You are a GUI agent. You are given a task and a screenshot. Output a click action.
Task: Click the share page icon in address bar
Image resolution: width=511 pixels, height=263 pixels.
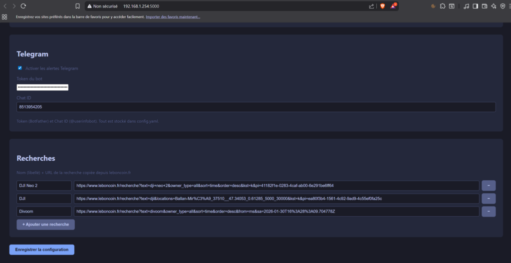[371, 6]
